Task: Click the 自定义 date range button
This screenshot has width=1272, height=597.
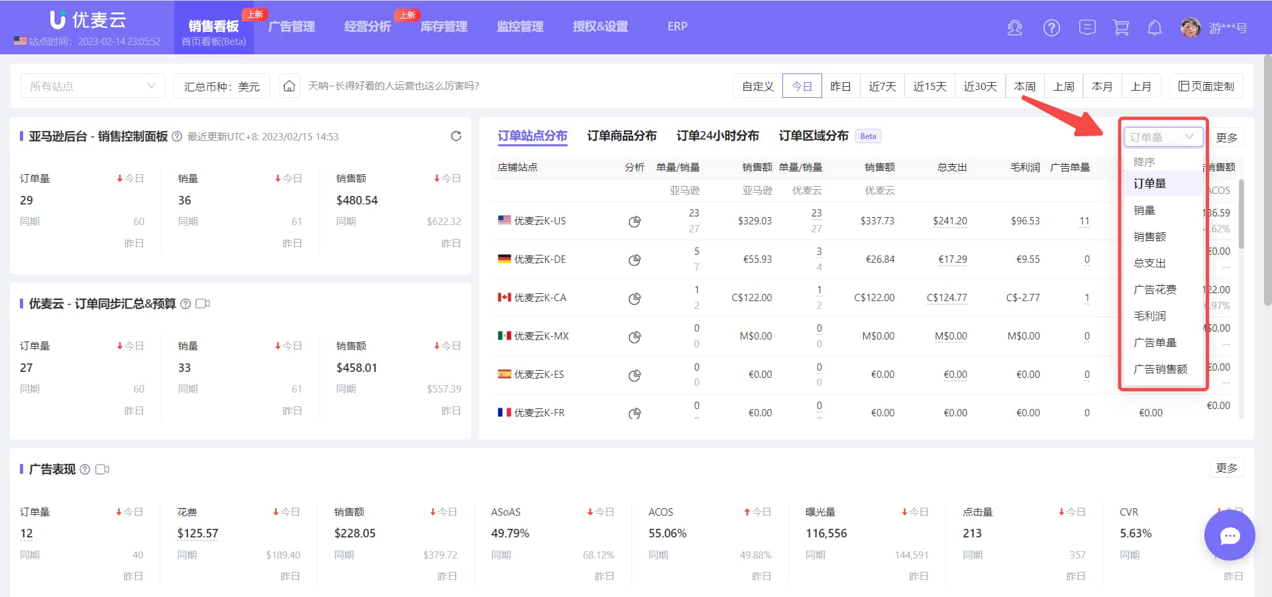Action: (758, 86)
